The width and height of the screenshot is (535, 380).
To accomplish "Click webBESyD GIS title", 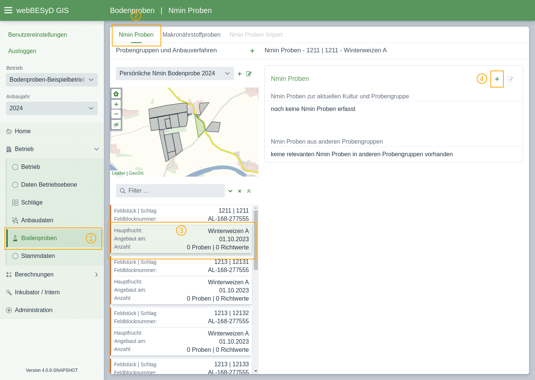I will [x=42, y=10].
